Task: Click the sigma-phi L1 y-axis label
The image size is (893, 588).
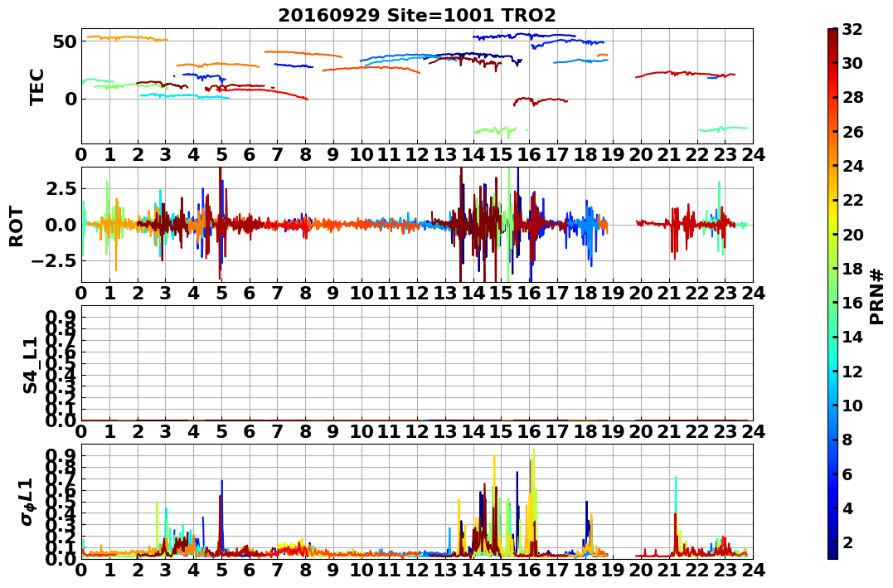Action: 27,502
